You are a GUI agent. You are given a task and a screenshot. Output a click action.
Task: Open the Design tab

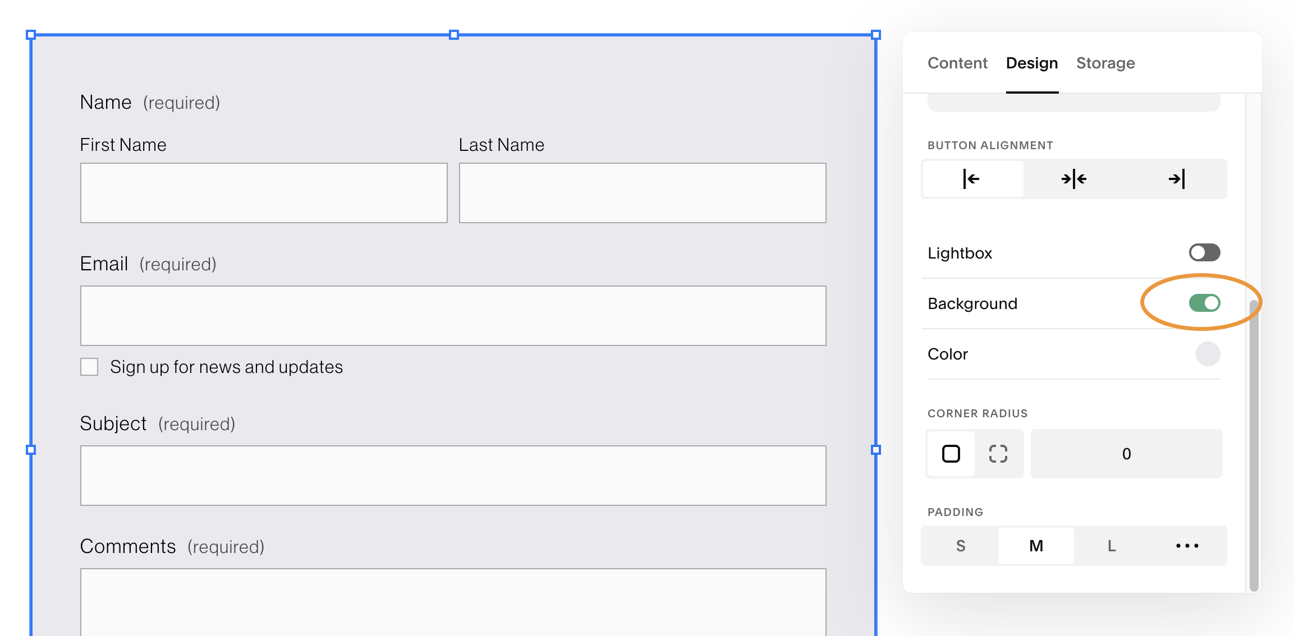click(x=1031, y=63)
